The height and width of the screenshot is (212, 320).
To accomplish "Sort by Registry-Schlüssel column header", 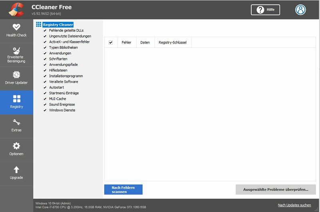I will click(173, 43).
